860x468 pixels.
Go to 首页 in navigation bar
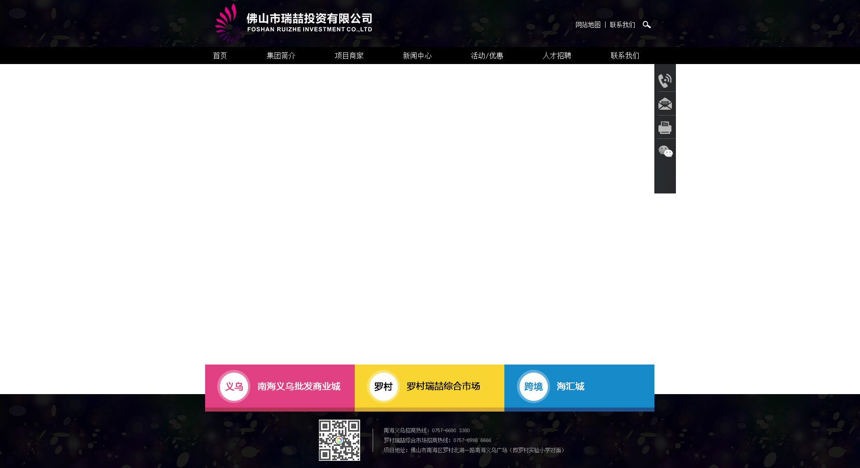point(220,56)
